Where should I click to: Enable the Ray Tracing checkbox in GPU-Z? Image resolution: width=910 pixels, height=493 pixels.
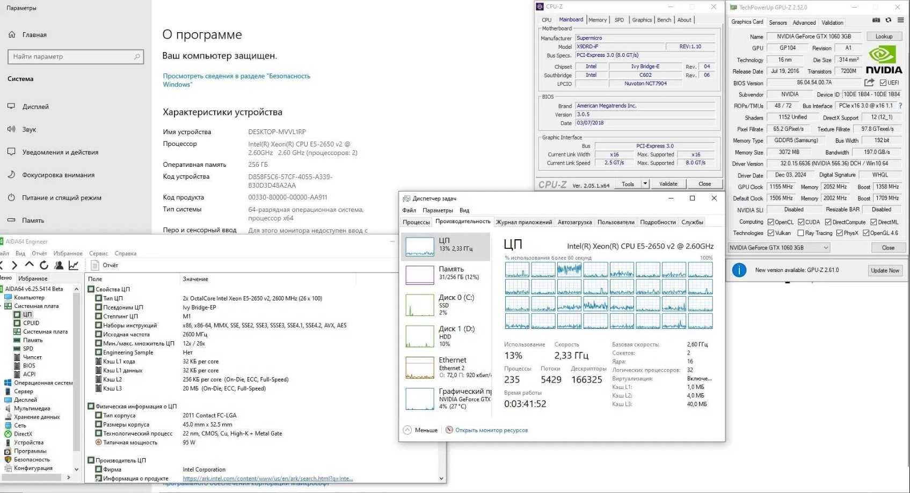801,233
